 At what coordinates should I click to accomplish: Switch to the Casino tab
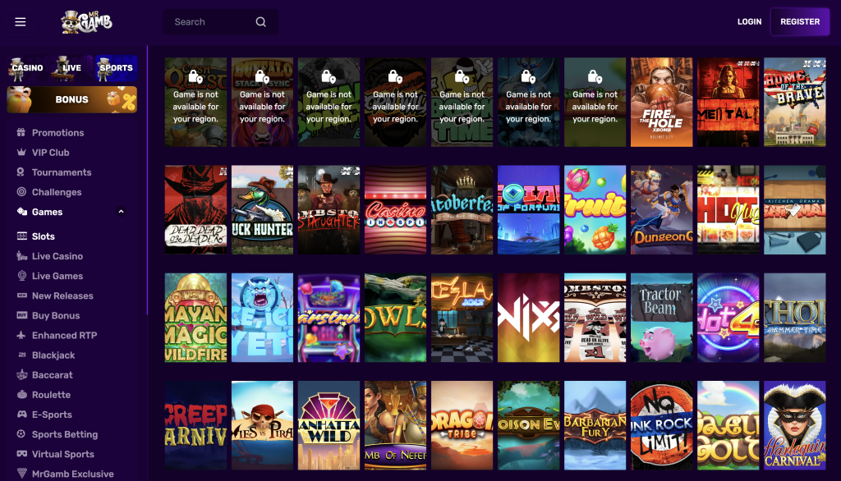click(x=27, y=68)
